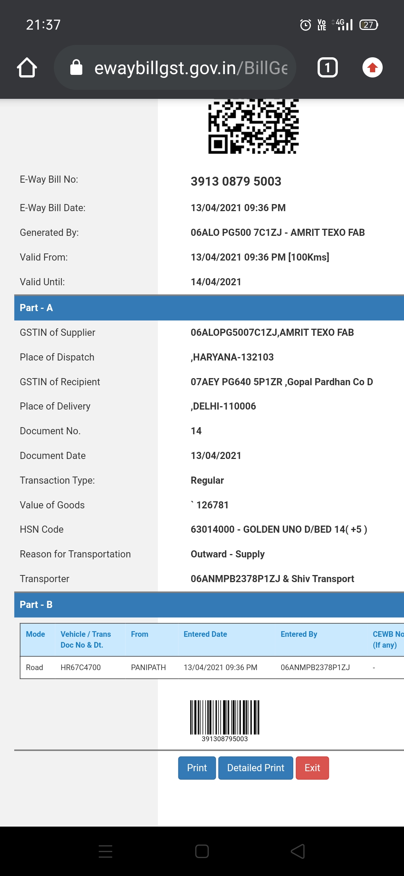Image resolution: width=404 pixels, height=876 pixels.
Task: Tap the QR code image
Action: tap(254, 126)
